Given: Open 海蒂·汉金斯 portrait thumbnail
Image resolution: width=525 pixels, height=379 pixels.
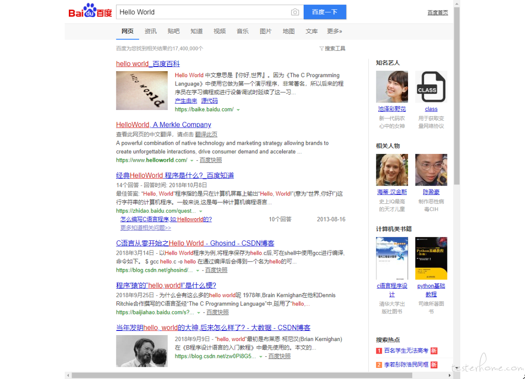Looking at the screenshot, I should [x=392, y=170].
